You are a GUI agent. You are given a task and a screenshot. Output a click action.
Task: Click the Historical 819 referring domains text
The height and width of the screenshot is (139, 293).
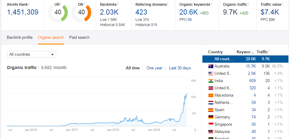(x=146, y=25)
